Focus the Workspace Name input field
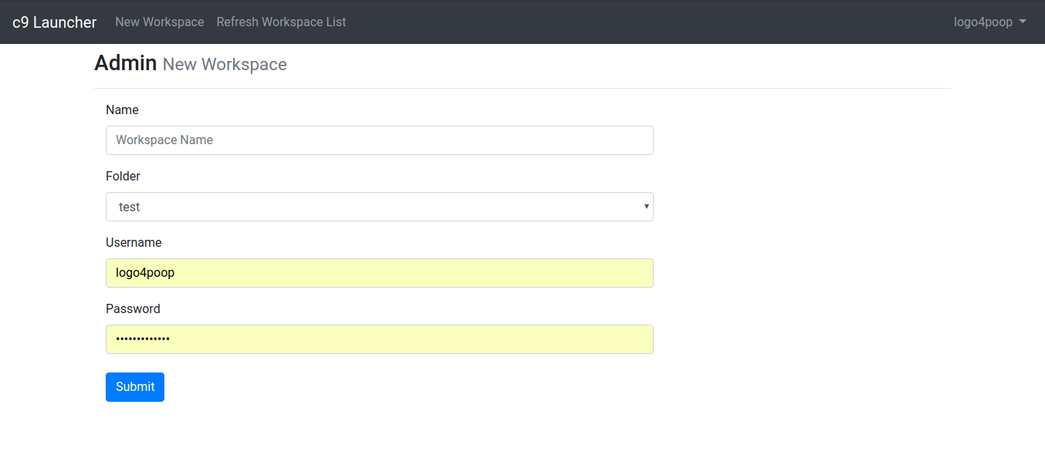The image size is (1045, 465). coord(380,140)
